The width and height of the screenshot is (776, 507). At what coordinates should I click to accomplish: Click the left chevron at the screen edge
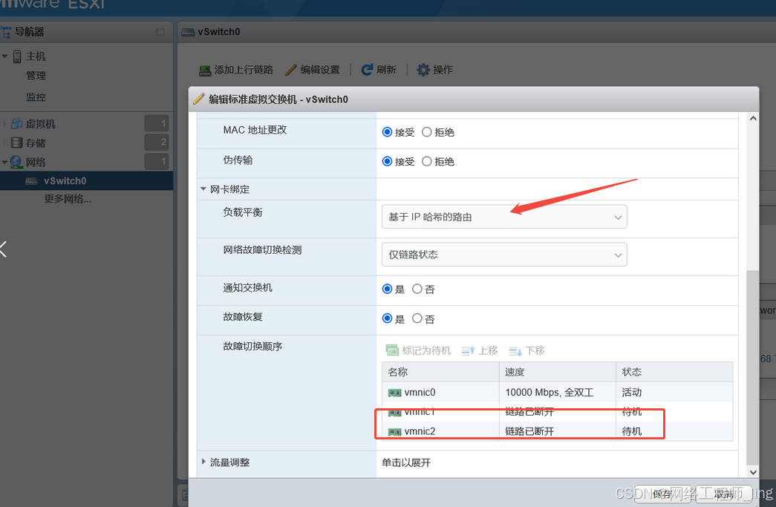pyautogui.click(x=4, y=249)
